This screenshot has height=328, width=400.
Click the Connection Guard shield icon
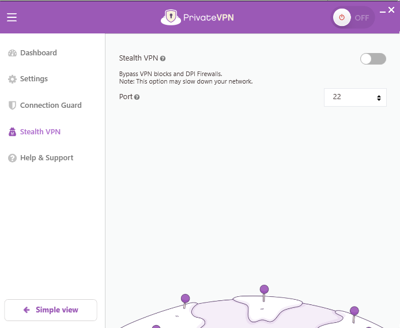[12, 105]
